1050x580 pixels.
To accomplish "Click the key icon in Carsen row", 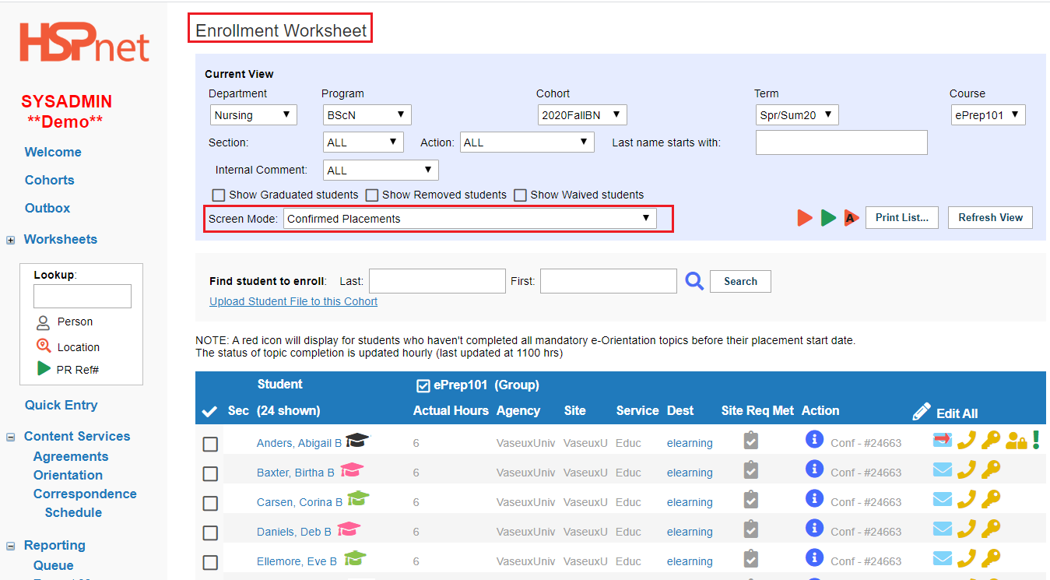I will [990, 499].
